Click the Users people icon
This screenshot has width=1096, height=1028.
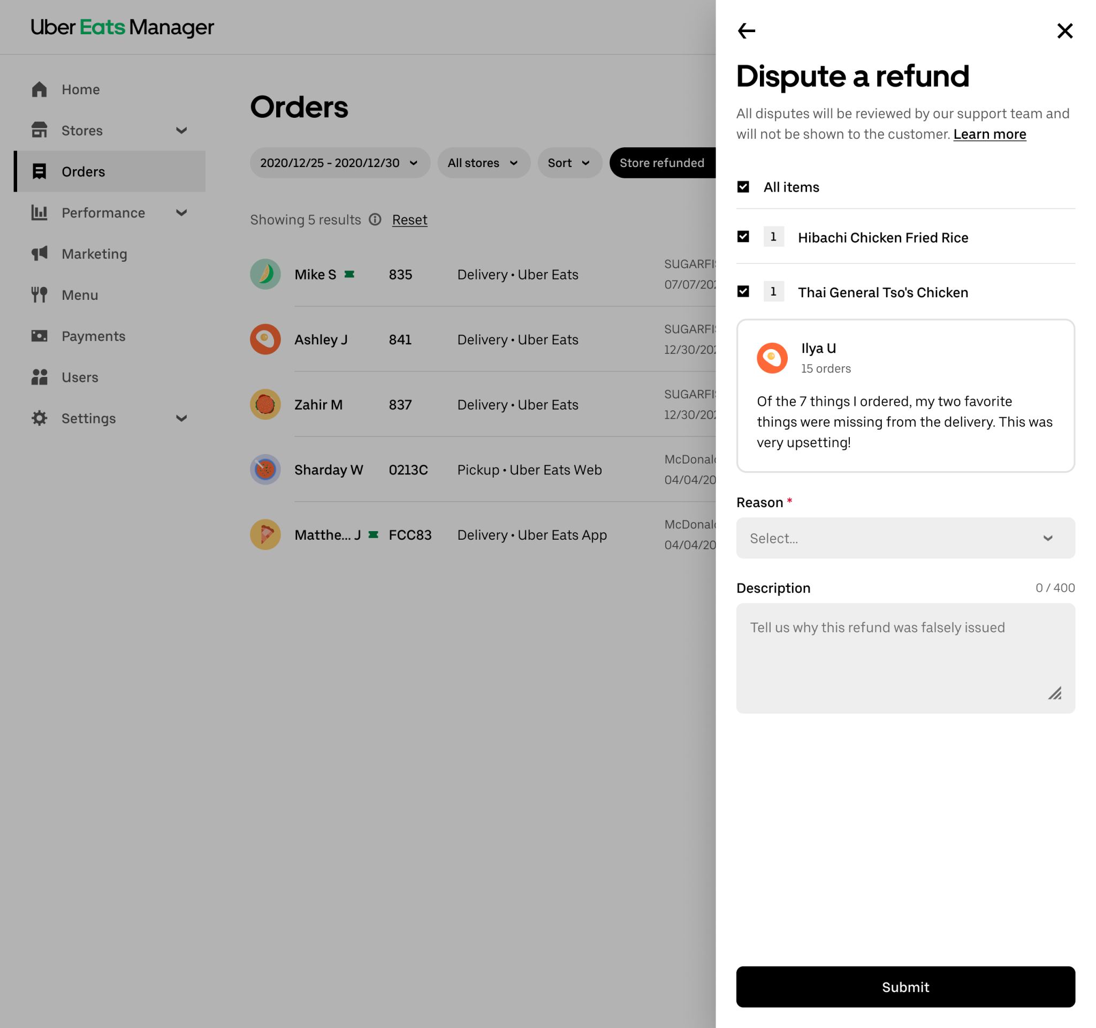pyautogui.click(x=40, y=377)
